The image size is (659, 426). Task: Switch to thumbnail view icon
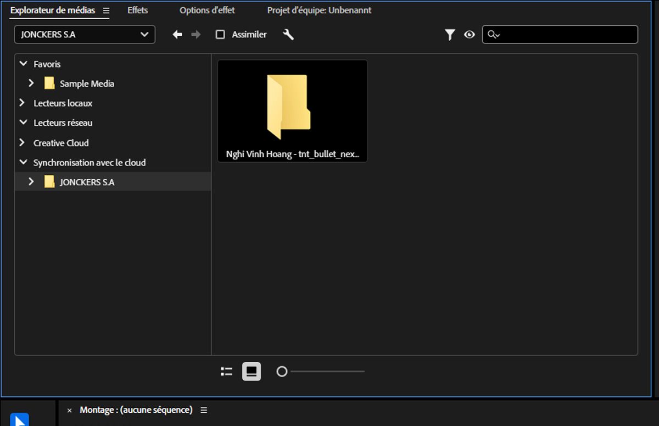252,372
